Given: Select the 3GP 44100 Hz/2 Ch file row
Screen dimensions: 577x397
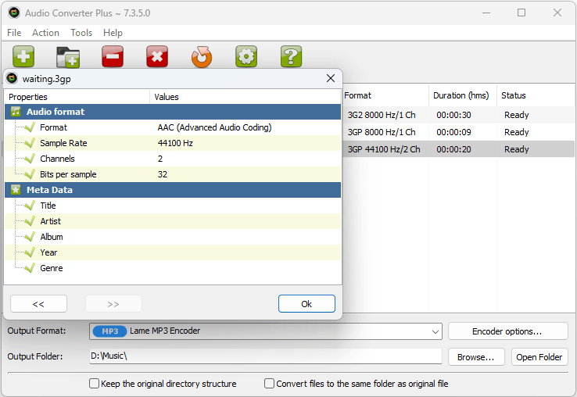Looking at the screenshot, I should point(458,149).
